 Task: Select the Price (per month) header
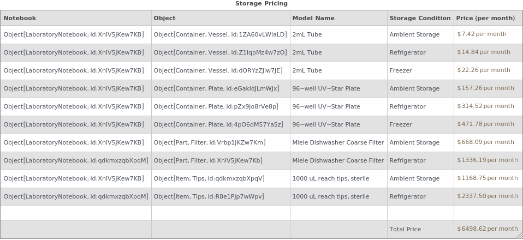[485, 18]
